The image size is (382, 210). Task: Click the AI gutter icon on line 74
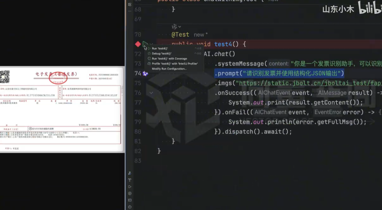[x=145, y=73]
